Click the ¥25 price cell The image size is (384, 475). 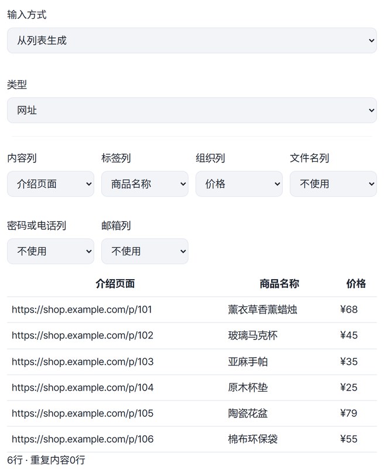coord(349,388)
